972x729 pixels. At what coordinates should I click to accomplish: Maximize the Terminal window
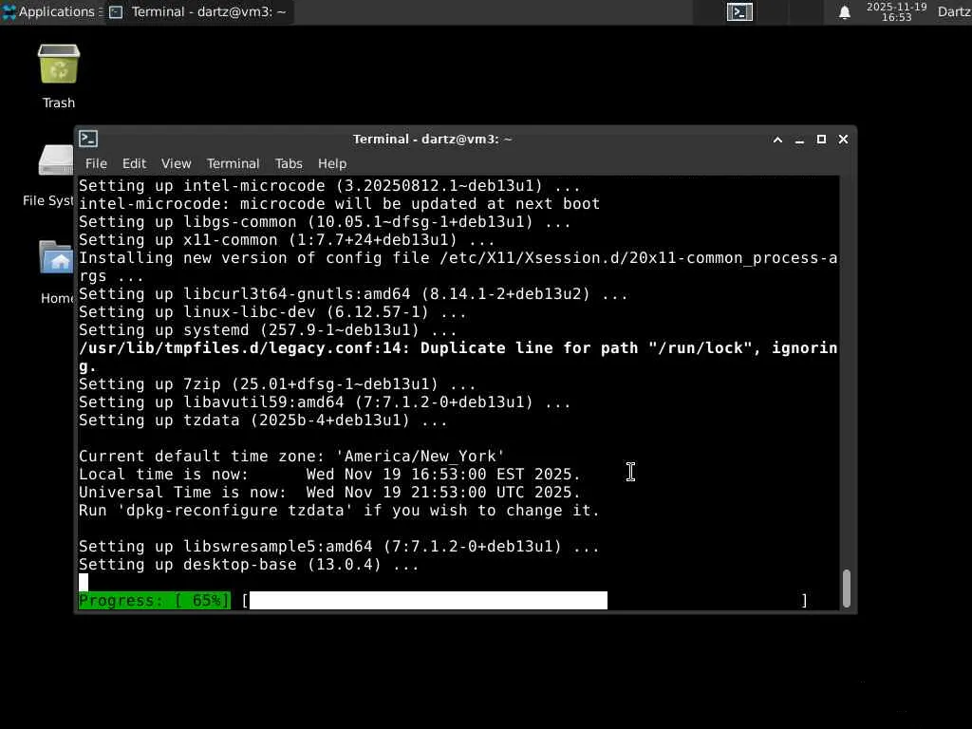pos(821,140)
